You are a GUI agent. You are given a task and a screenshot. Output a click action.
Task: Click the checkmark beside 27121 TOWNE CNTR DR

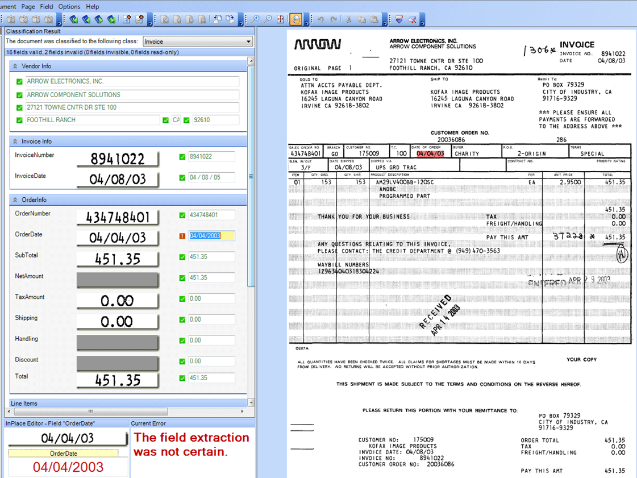[x=19, y=108]
